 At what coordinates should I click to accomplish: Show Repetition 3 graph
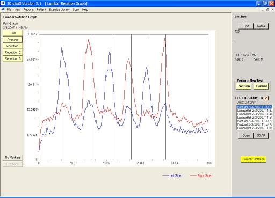pos(13,58)
